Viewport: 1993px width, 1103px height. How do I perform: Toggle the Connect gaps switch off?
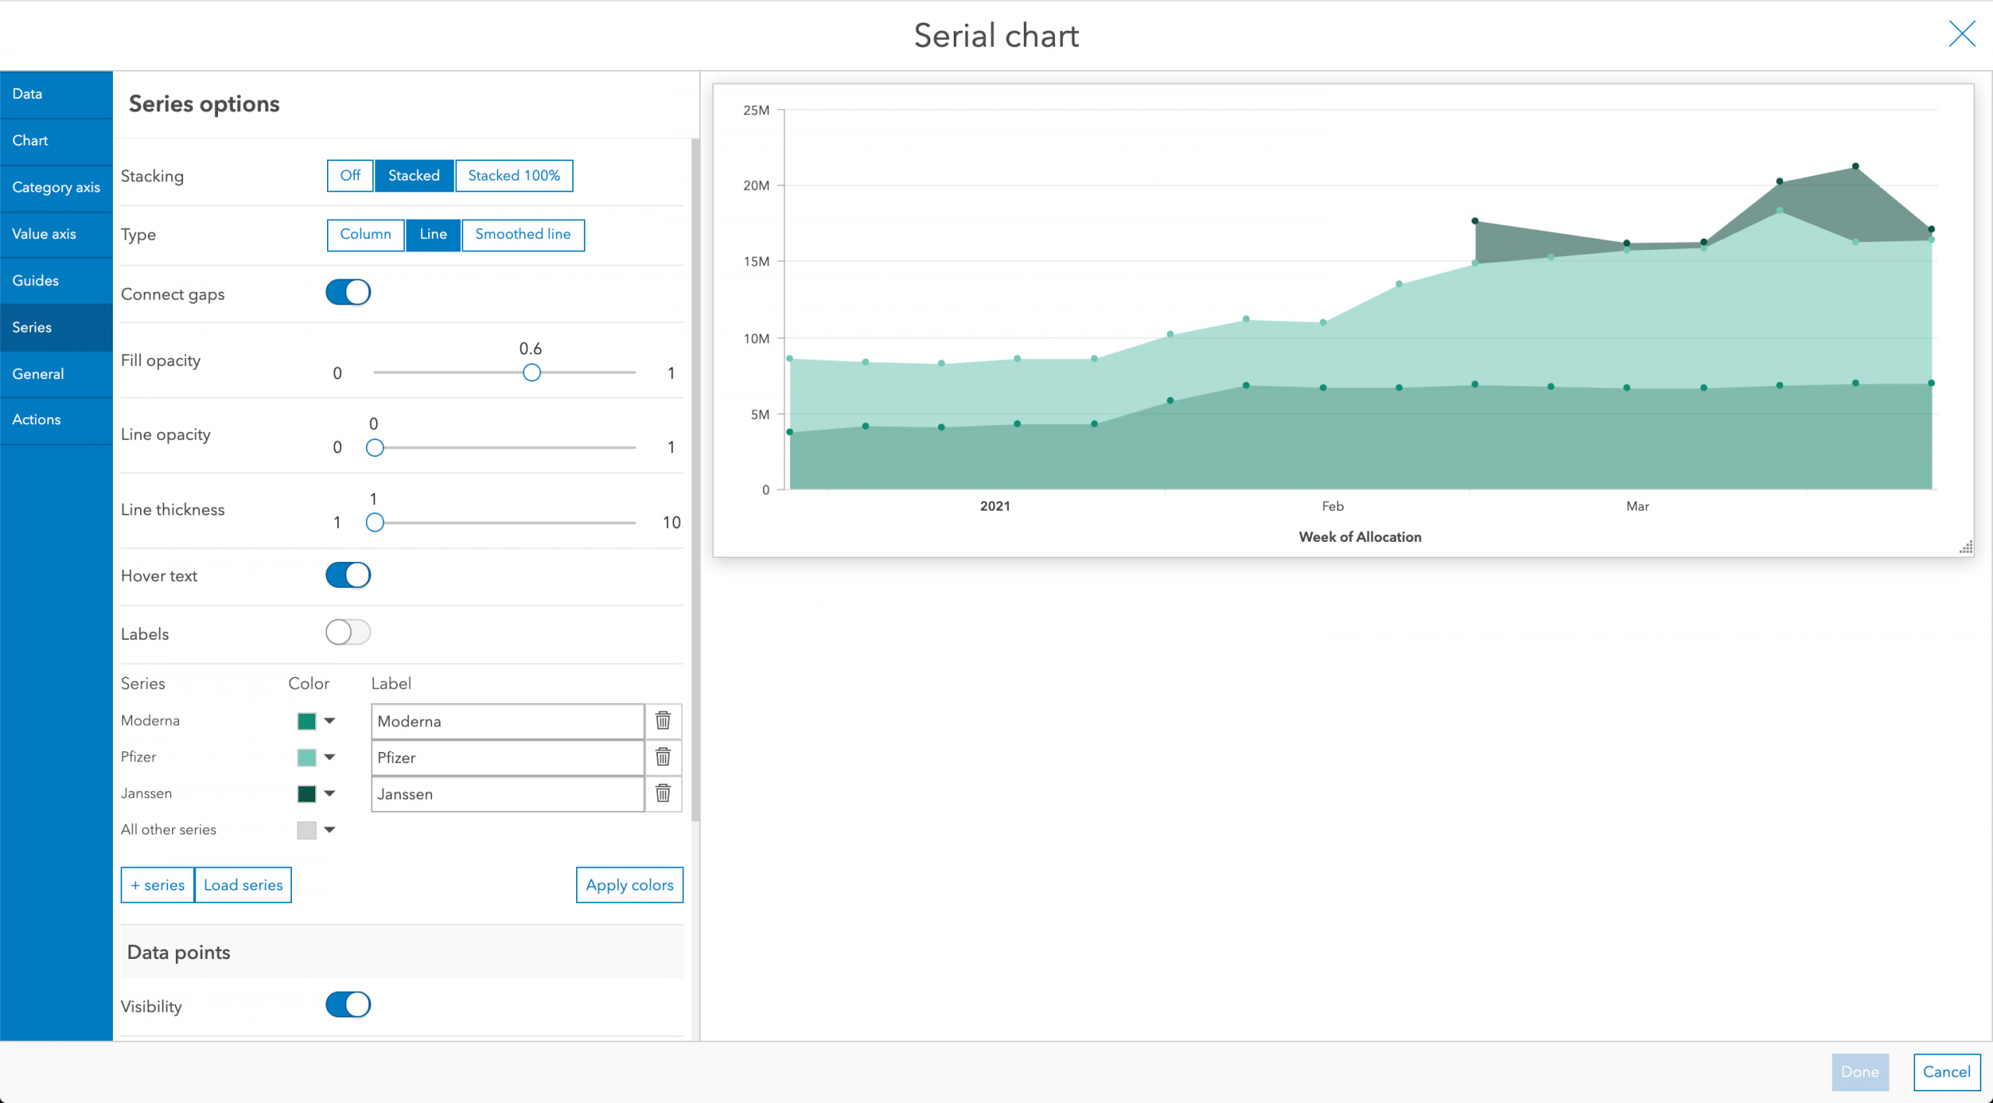(348, 292)
